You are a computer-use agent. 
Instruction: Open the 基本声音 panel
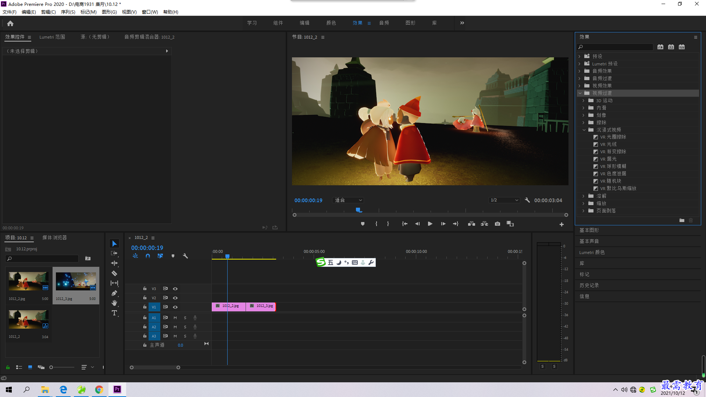[x=589, y=241]
